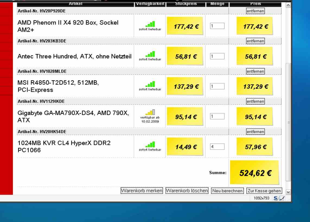
Task: Click the pencil edit icon in status bar
Action: (x=282, y=198)
